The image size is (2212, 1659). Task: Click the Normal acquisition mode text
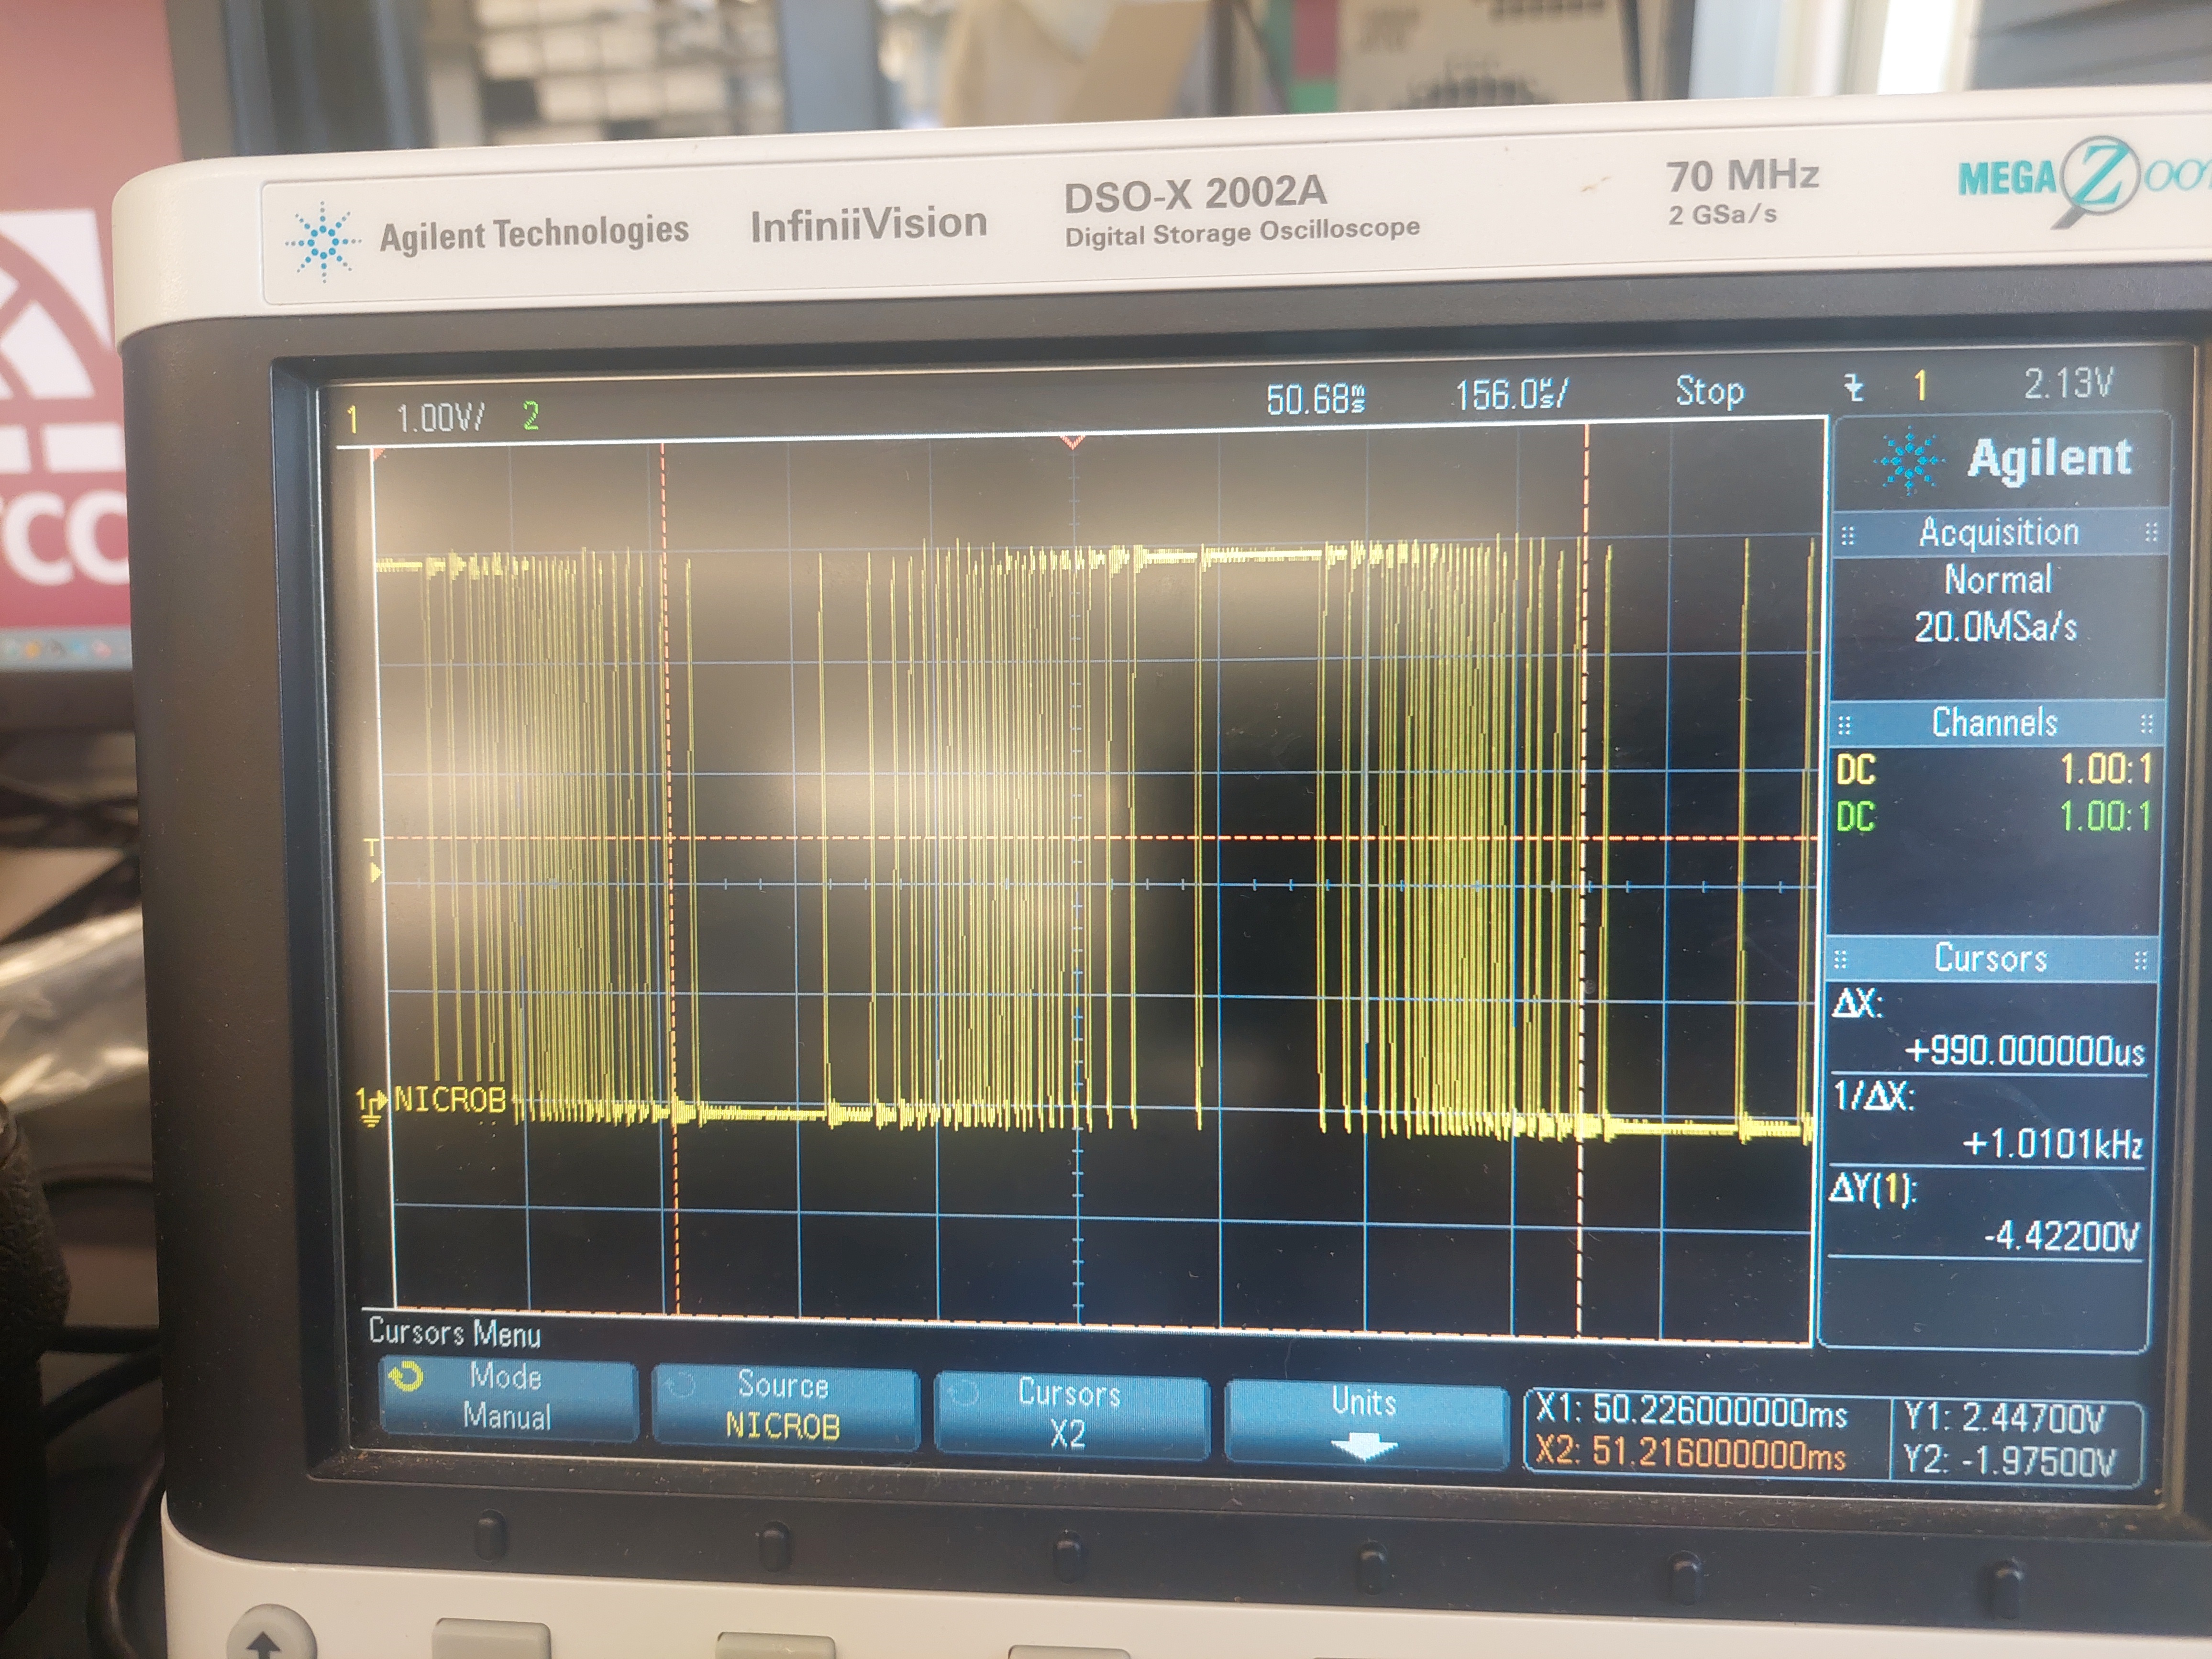[x=1997, y=580]
